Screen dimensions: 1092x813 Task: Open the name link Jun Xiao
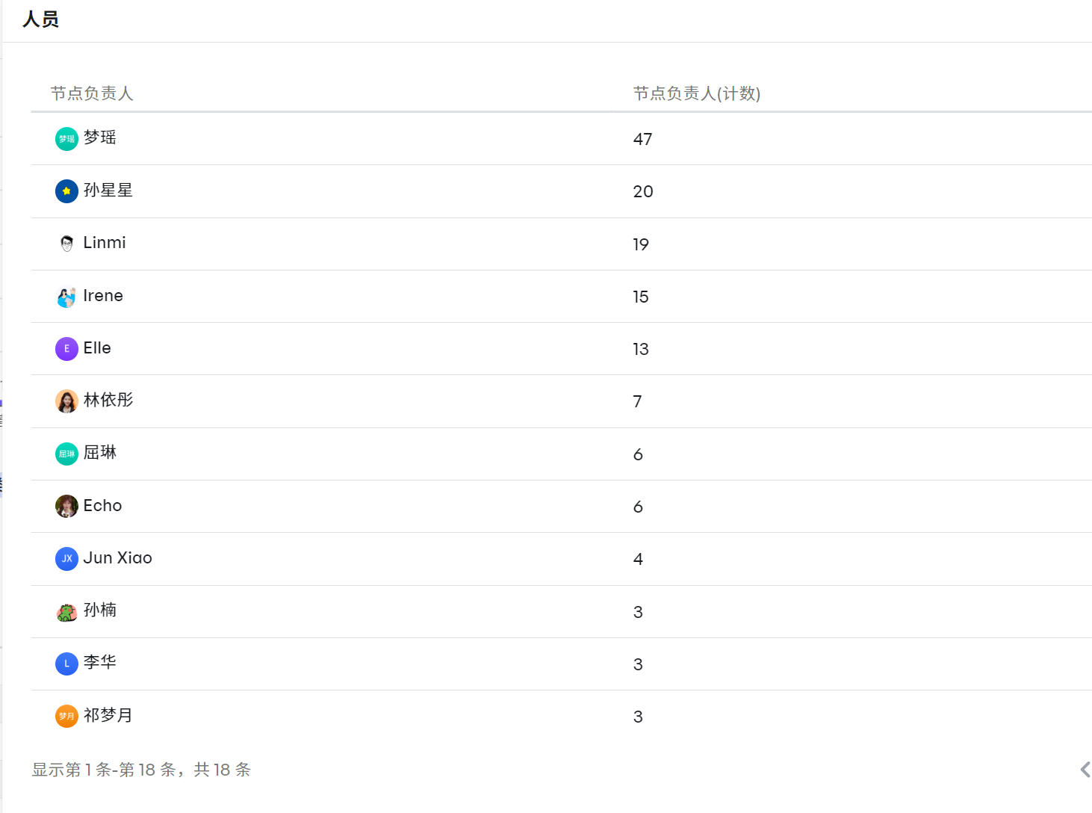118,558
